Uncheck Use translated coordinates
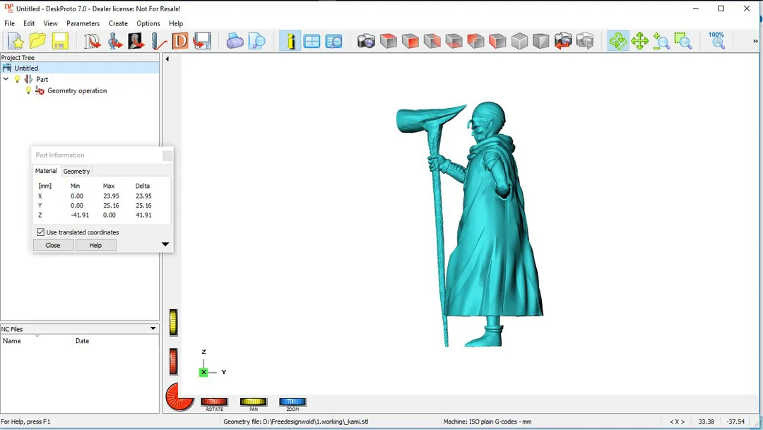This screenshot has height=430, width=763. pos(40,232)
